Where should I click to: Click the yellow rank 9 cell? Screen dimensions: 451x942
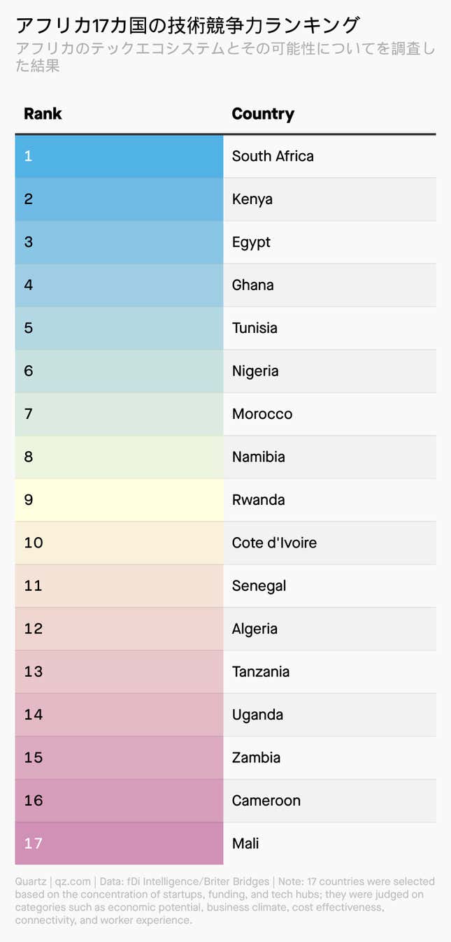click(x=119, y=500)
